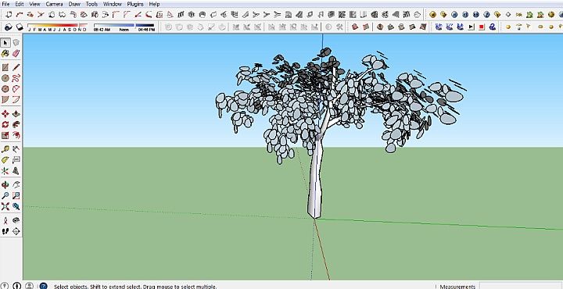Activate the Move tool with red arrows
Image resolution: width=563 pixels, height=289 pixels.
(5, 114)
